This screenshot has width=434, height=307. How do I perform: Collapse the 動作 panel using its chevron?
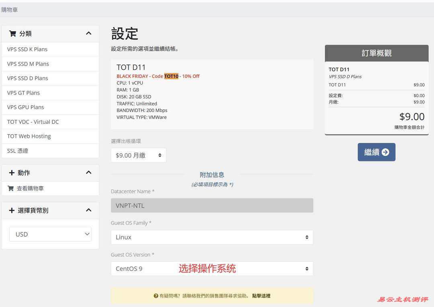click(89, 173)
